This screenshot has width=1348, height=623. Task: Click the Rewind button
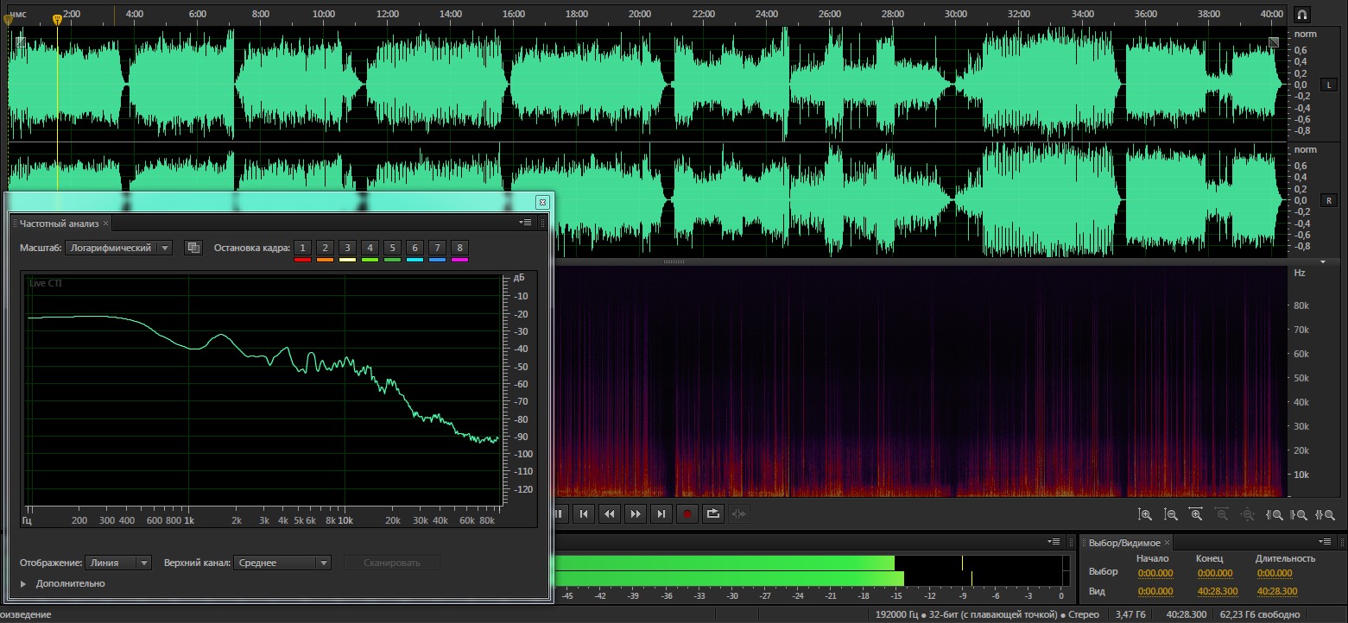tap(610, 513)
